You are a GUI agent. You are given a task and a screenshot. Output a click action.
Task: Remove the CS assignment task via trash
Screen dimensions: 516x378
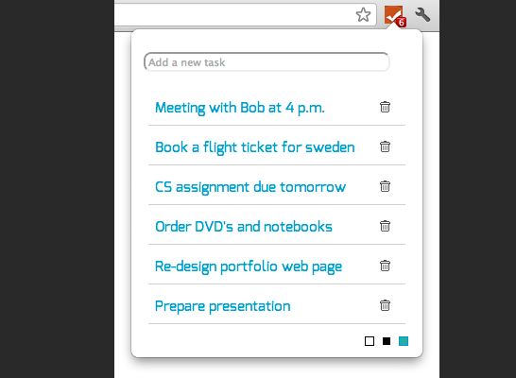tap(385, 186)
